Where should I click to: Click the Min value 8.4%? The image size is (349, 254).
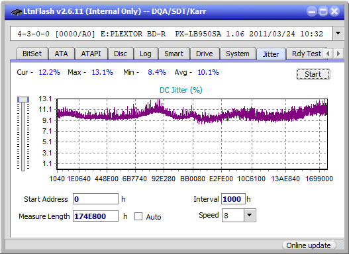click(157, 72)
